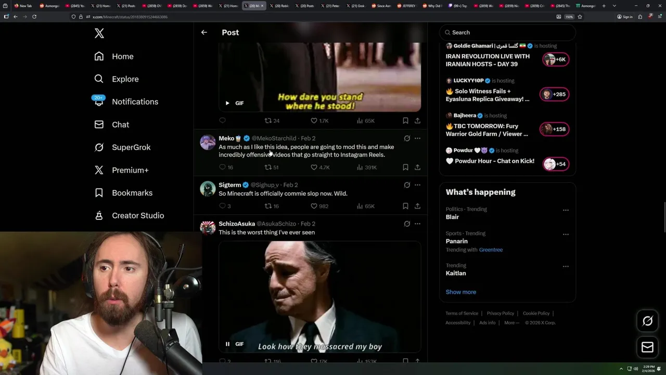Viewport: 666px width, 375px height.
Task: Click the back arrow beside Post
Action: (x=204, y=32)
